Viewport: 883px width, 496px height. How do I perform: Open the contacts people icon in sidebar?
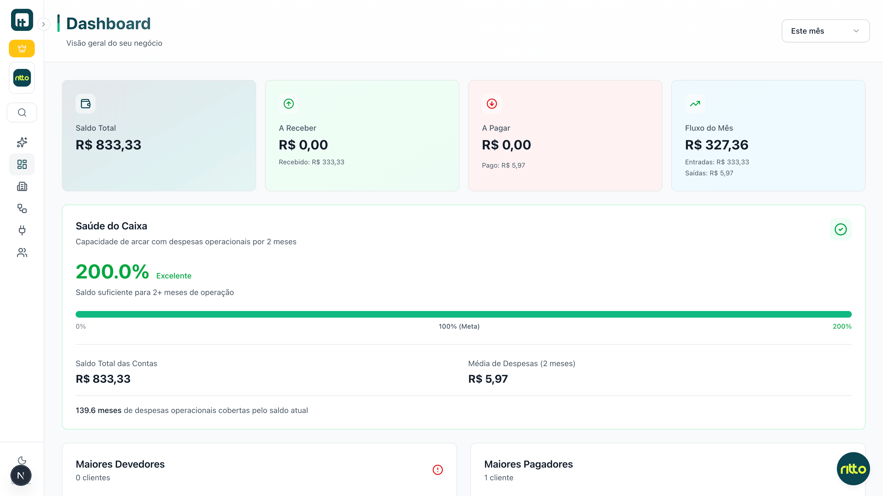pyautogui.click(x=22, y=253)
